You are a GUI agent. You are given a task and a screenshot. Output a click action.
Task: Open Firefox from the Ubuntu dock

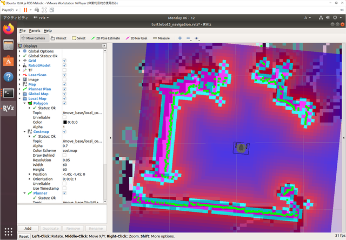(x=9, y=29)
